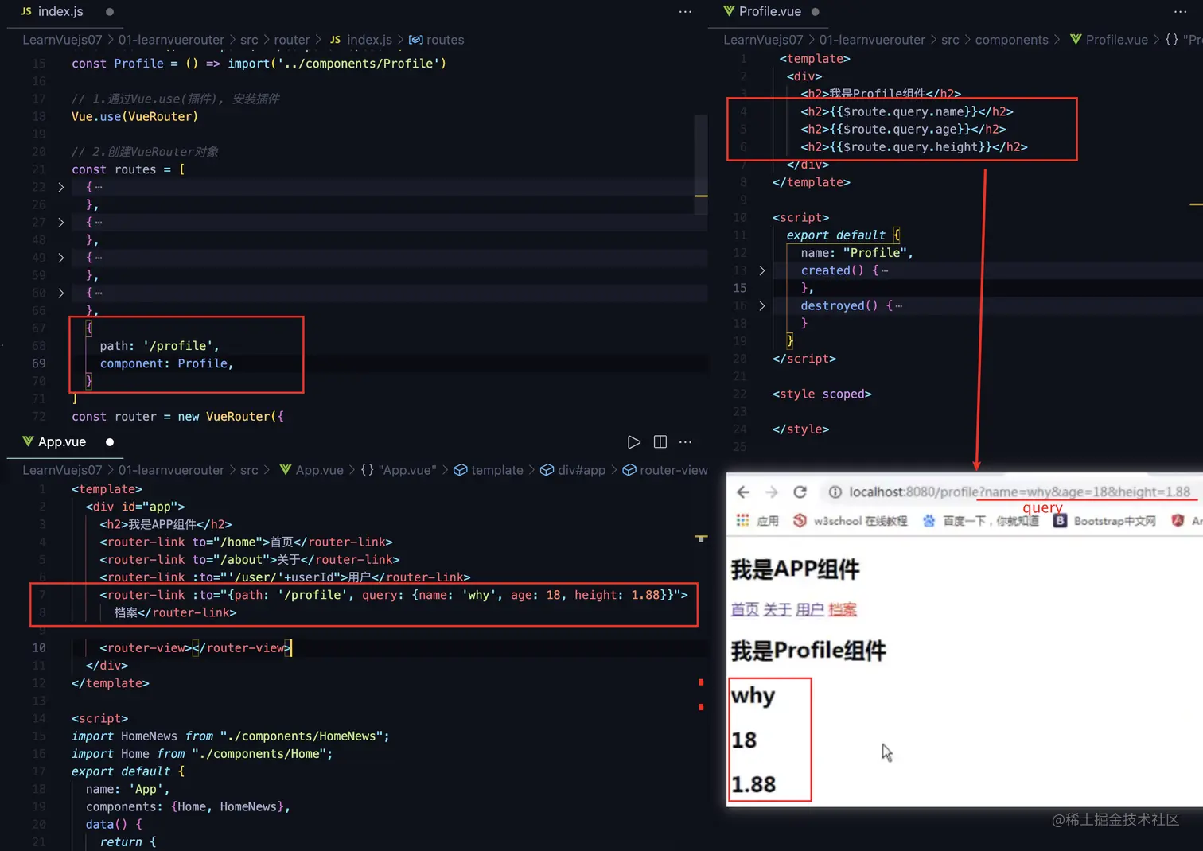Click line number 69 in index.js
The height and width of the screenshot is (851, 1203).
[38, 363]
